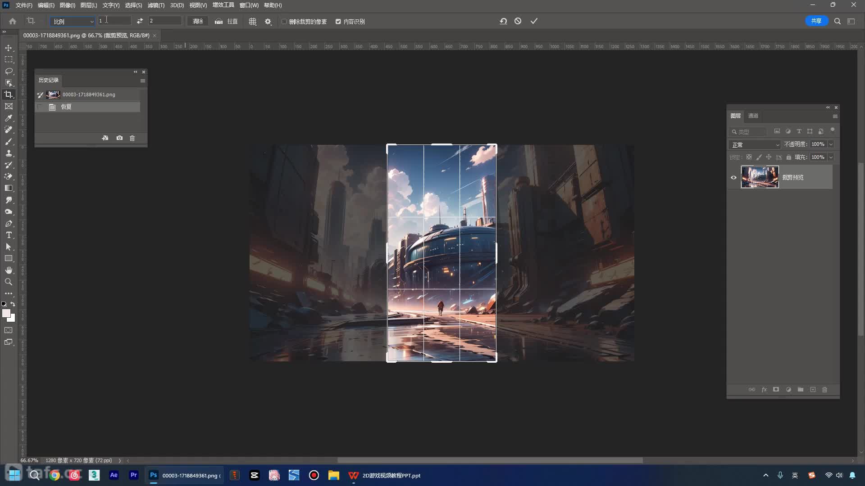Switch to the 通道 tab
This screenshot has width=865, height=486.
tap(753, 116)
